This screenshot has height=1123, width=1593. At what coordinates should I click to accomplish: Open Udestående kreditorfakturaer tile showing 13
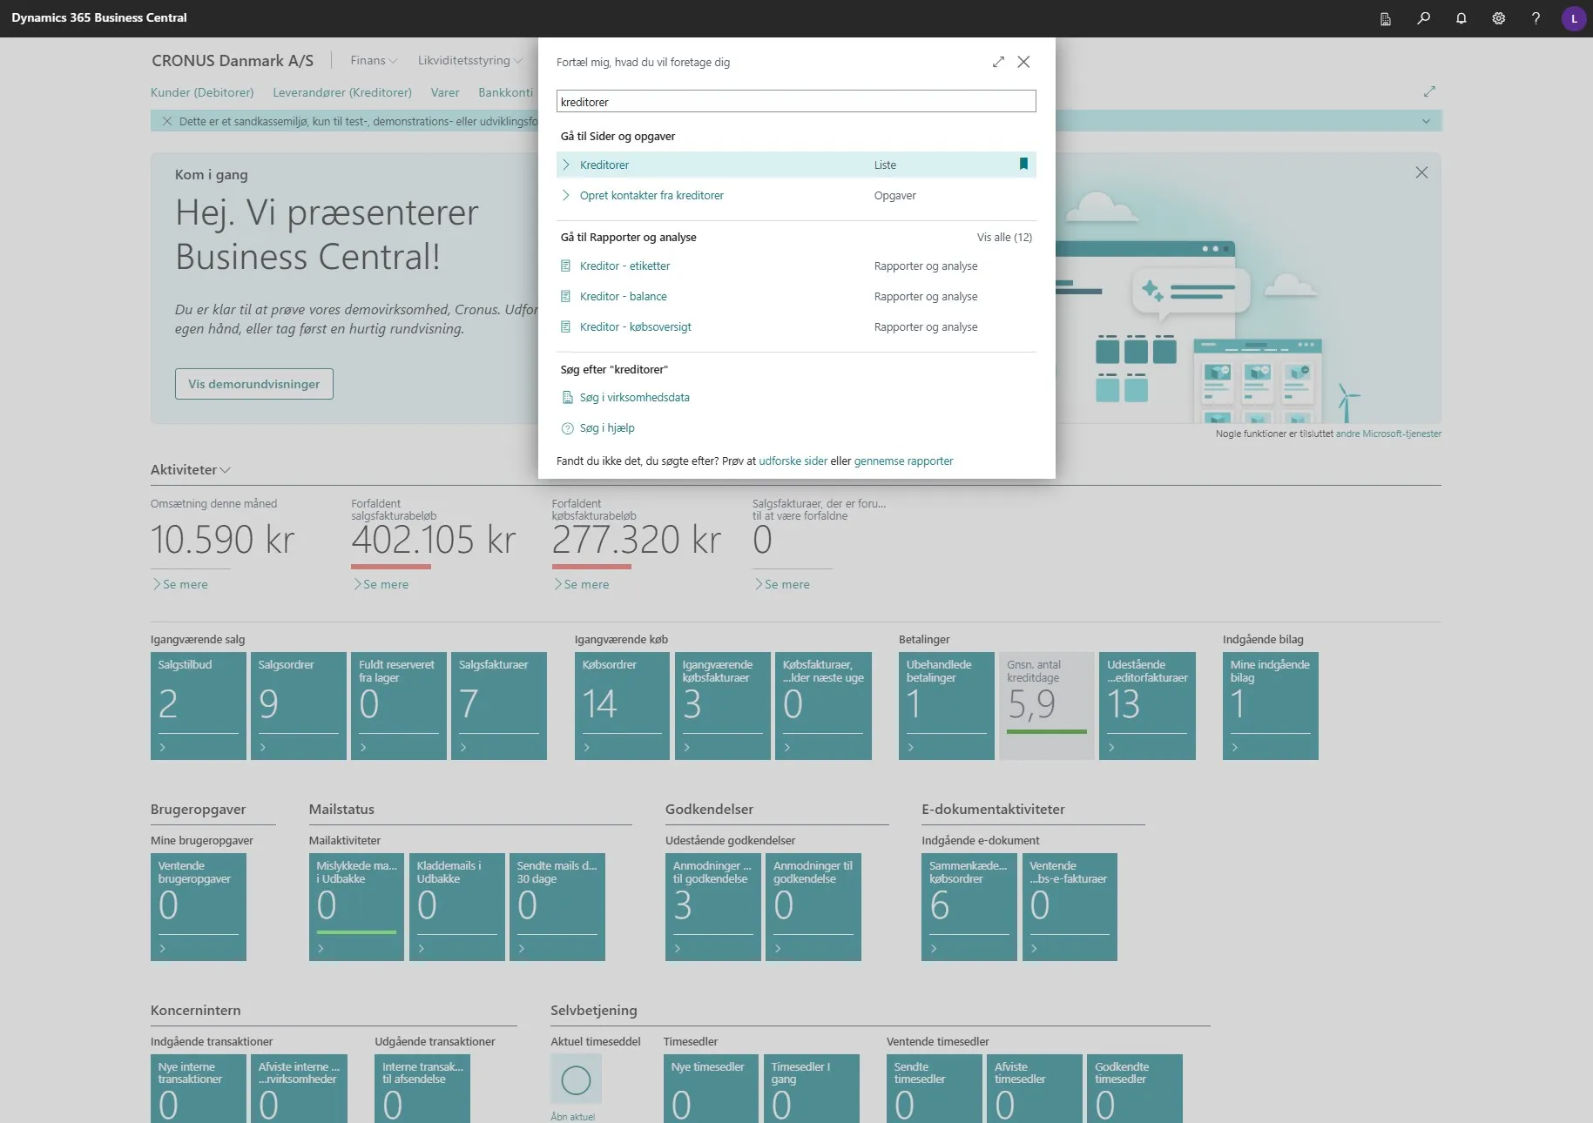coord(1147,706)
